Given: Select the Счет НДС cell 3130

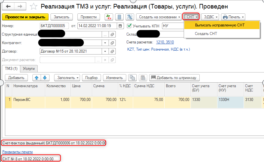Looking at the screenshot, I should 253,102.
